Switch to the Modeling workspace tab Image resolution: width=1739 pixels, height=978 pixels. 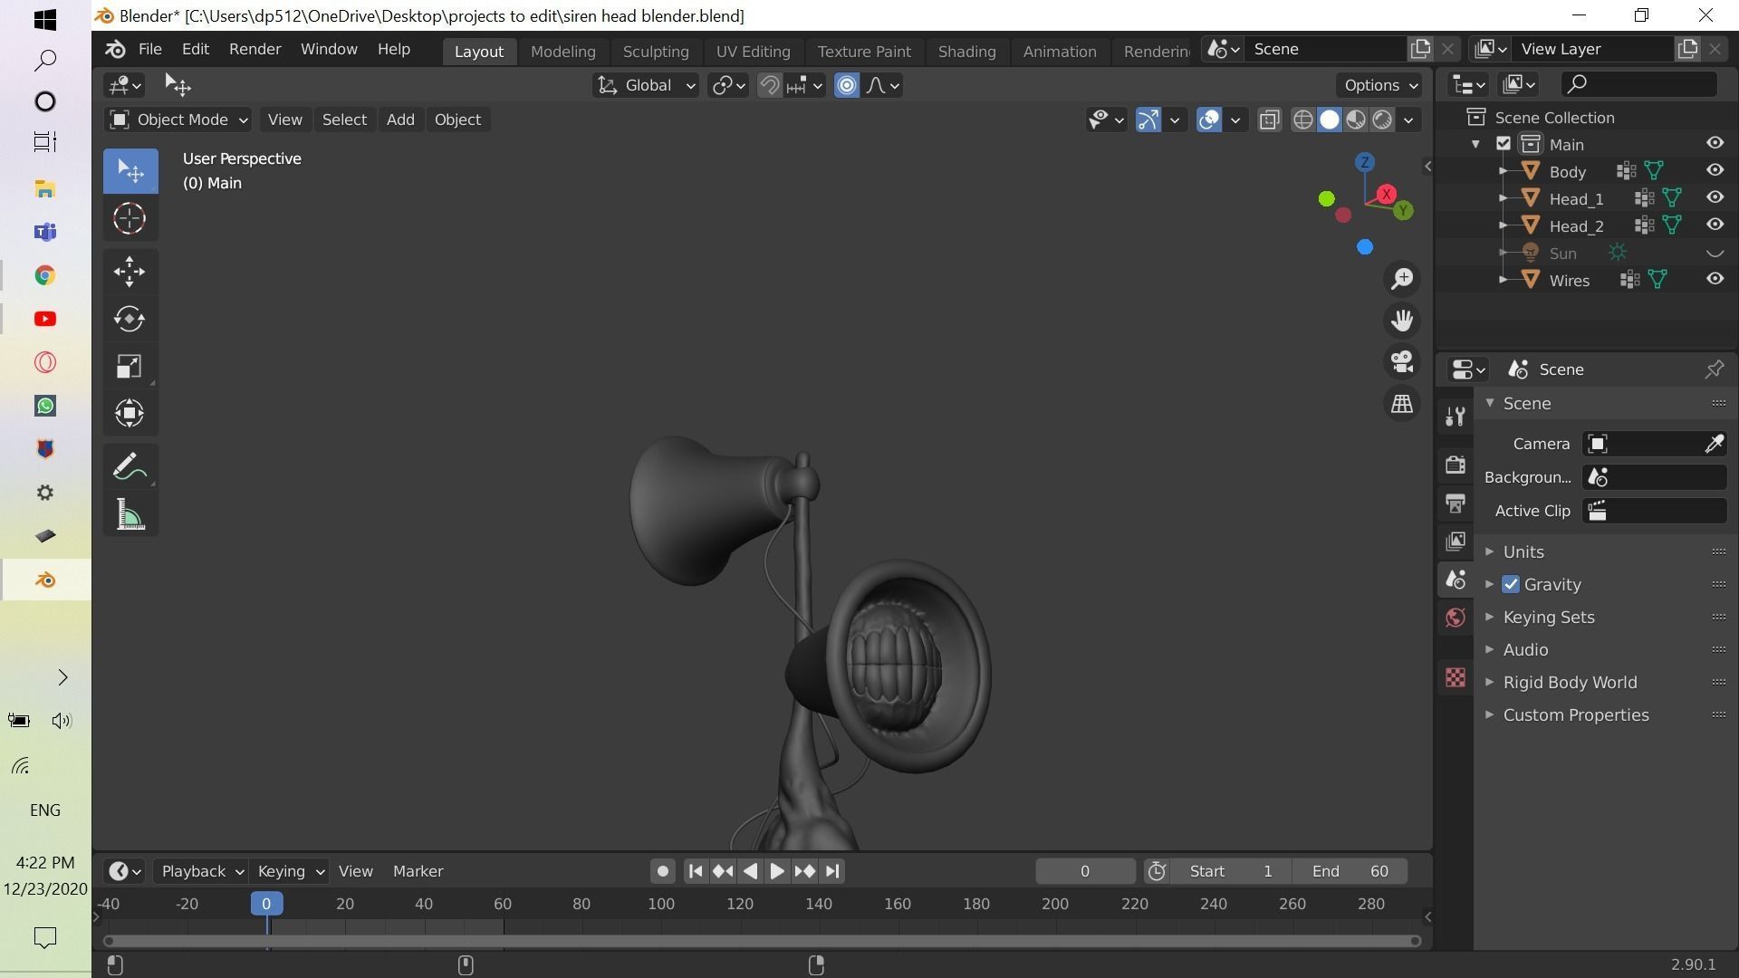562,52
